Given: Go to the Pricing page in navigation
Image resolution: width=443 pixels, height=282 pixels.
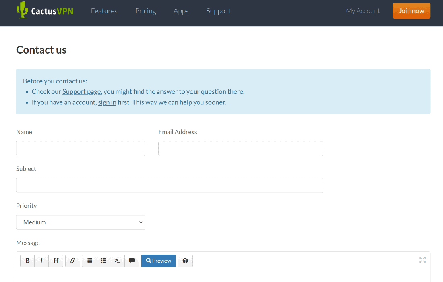Looking at the screenshot, I should (x=145, y=11).
